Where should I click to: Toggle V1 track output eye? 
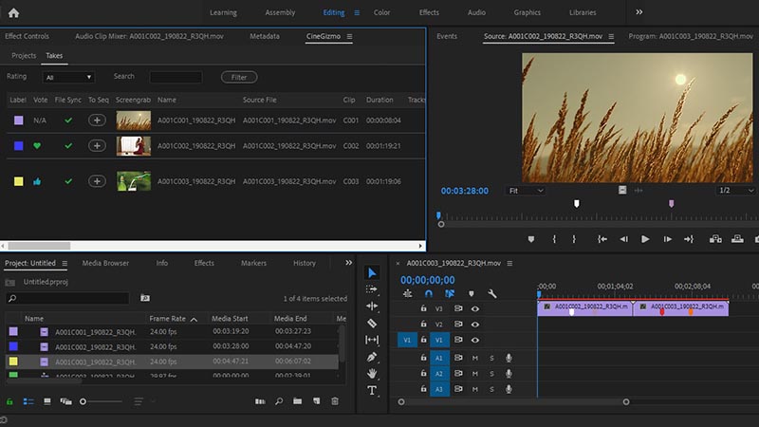475,340
